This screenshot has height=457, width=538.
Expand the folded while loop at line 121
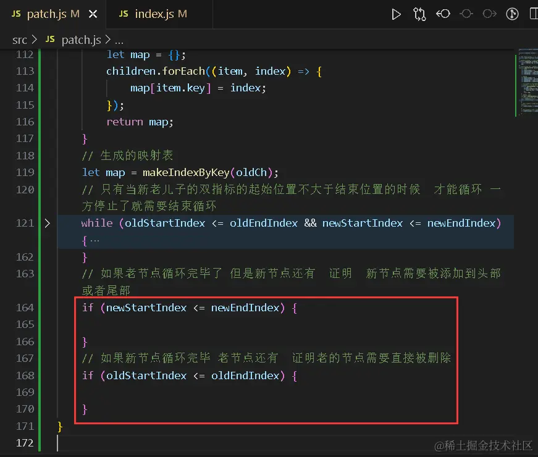(x=48, y=224)
